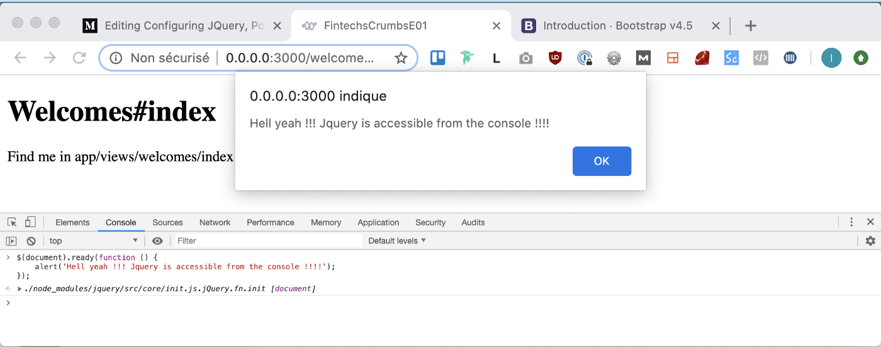
Task: Toggle the live expression eye icon
Action: point(157,241)
